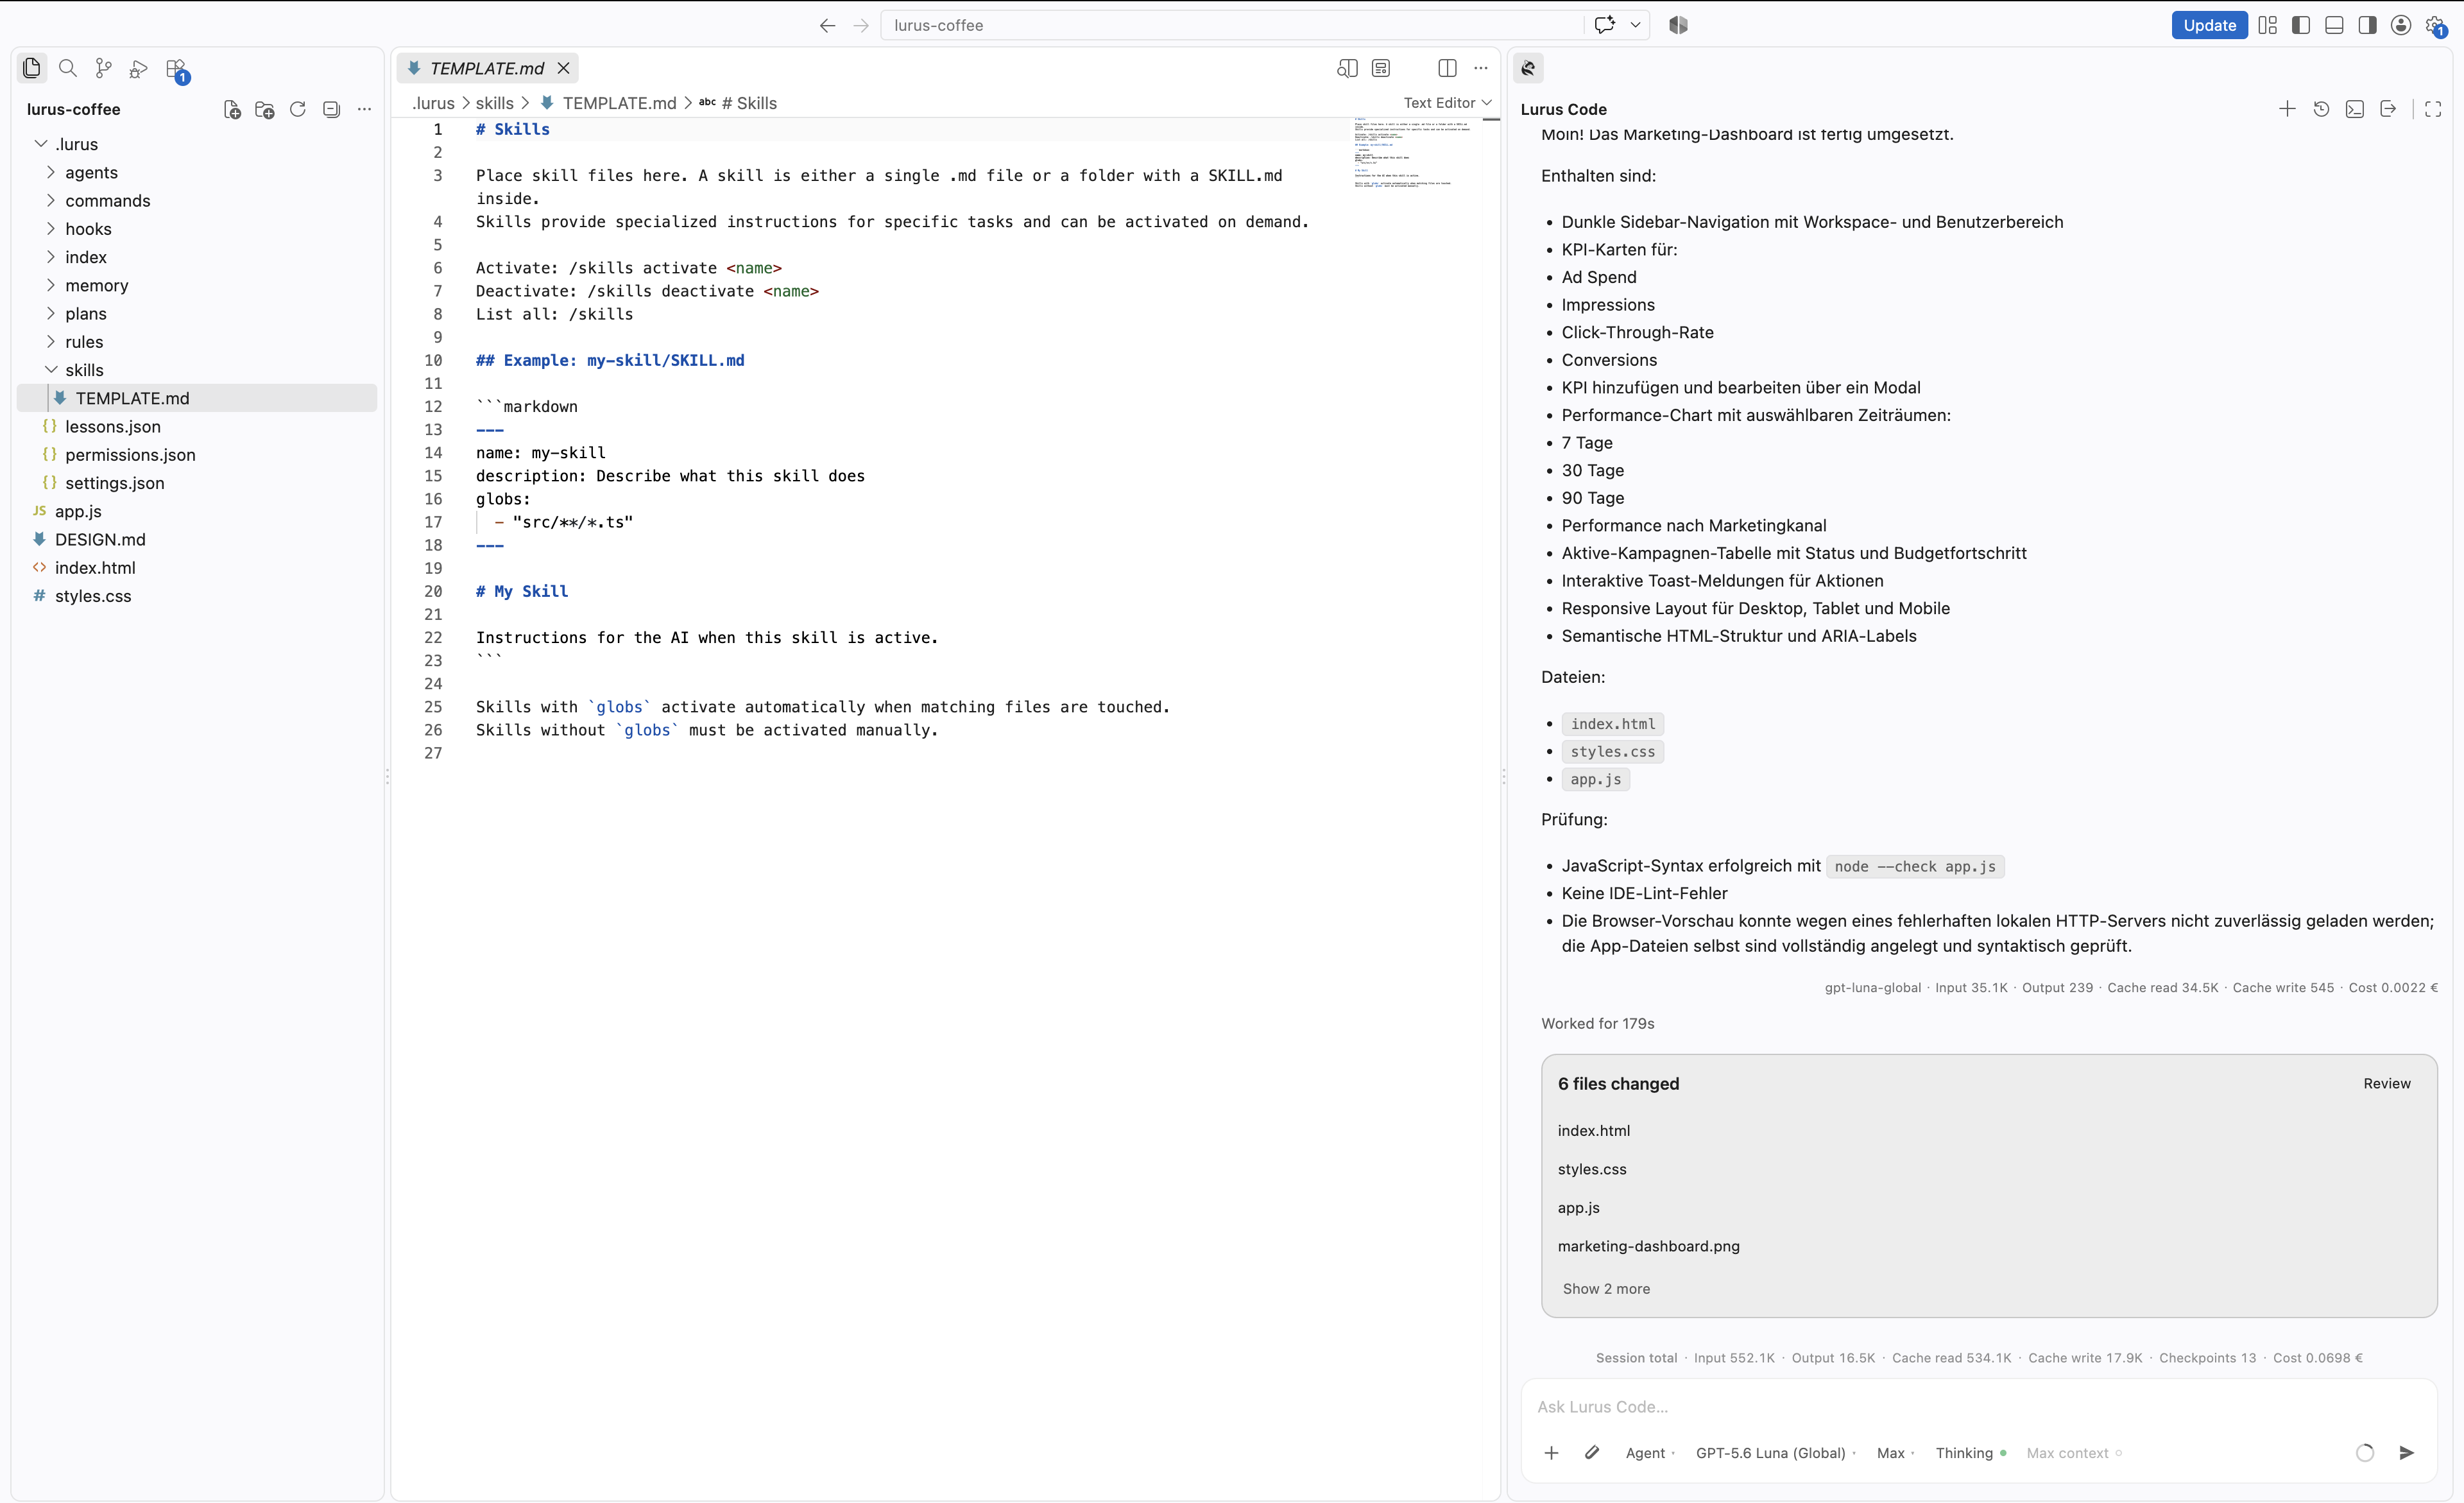This screenshot has height=1503, width=2464.
Task: Open the Search view icon
Action: tap(68, 68)
